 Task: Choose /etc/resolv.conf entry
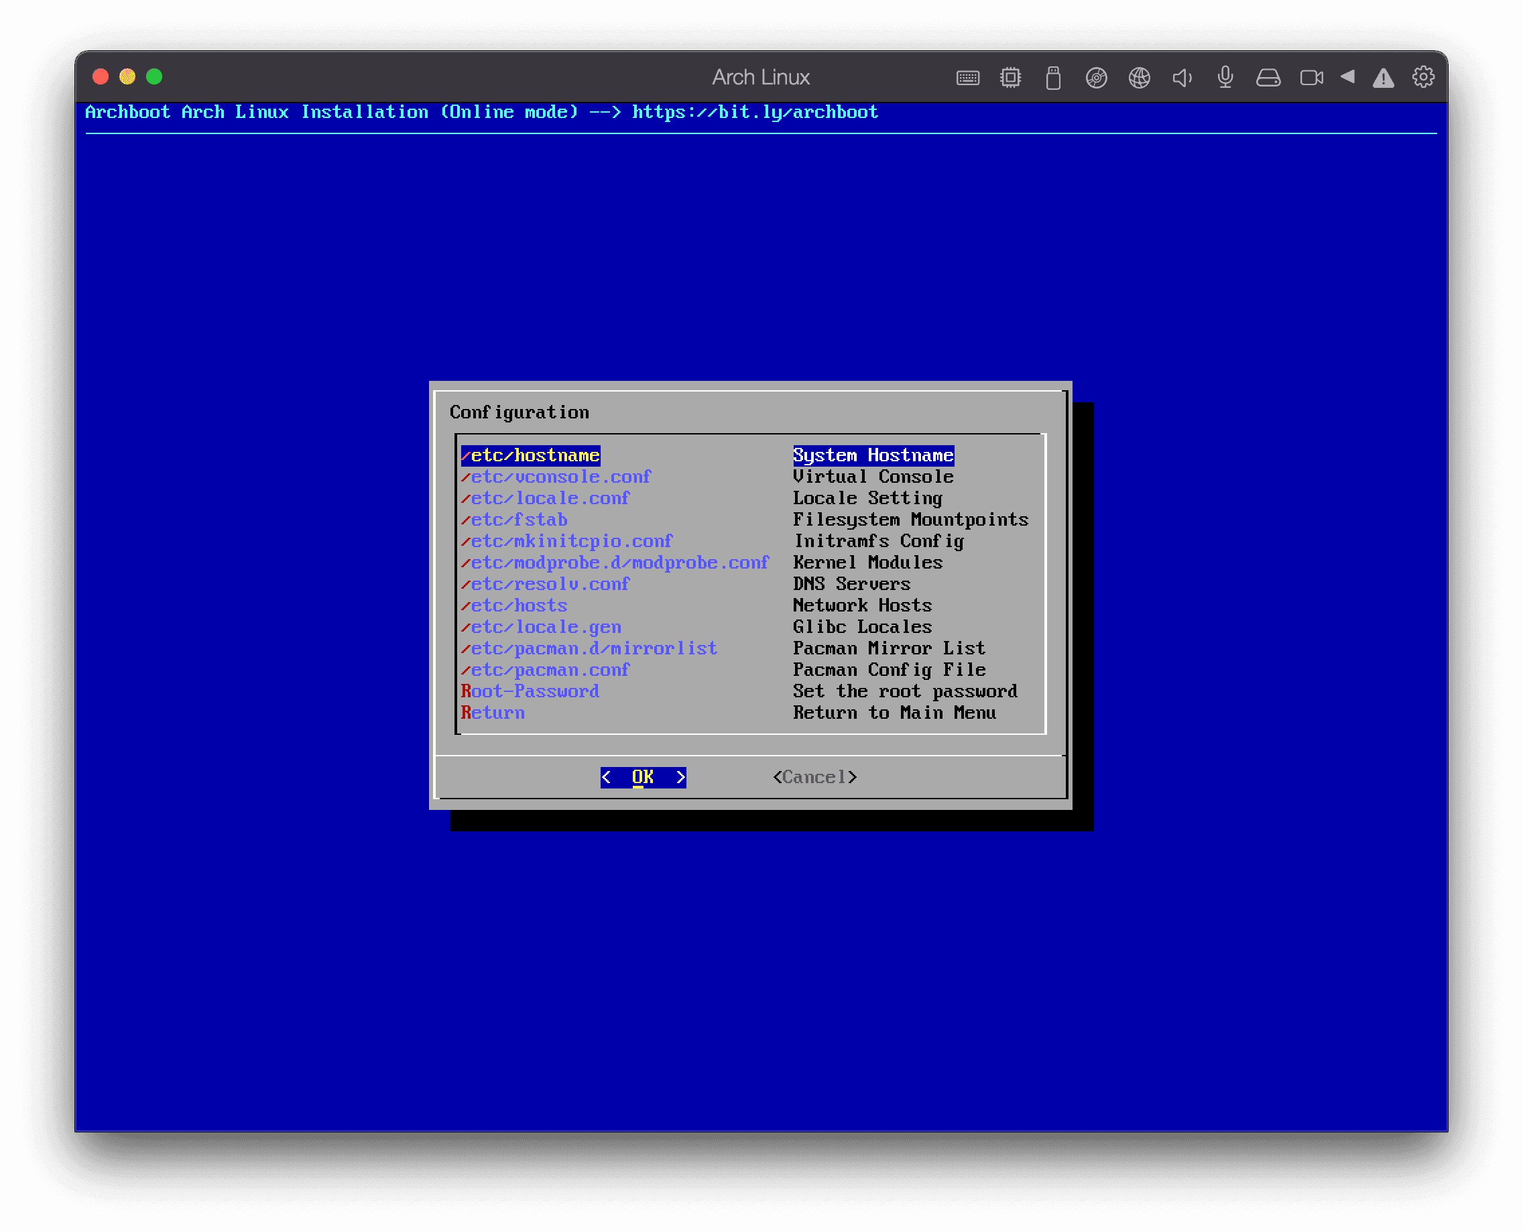pyautogui.click(x=545, y=583)
